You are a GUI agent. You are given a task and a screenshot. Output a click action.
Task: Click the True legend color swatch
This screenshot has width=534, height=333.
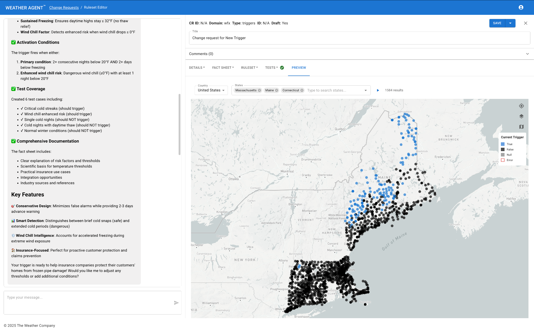click(503, 144)
